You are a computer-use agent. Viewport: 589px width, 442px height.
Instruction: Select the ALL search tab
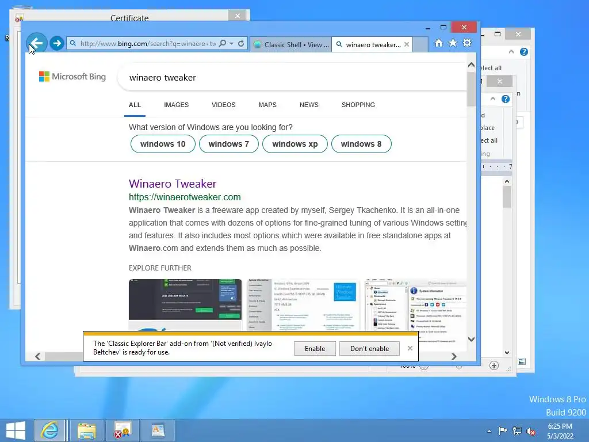click(135, 105)
